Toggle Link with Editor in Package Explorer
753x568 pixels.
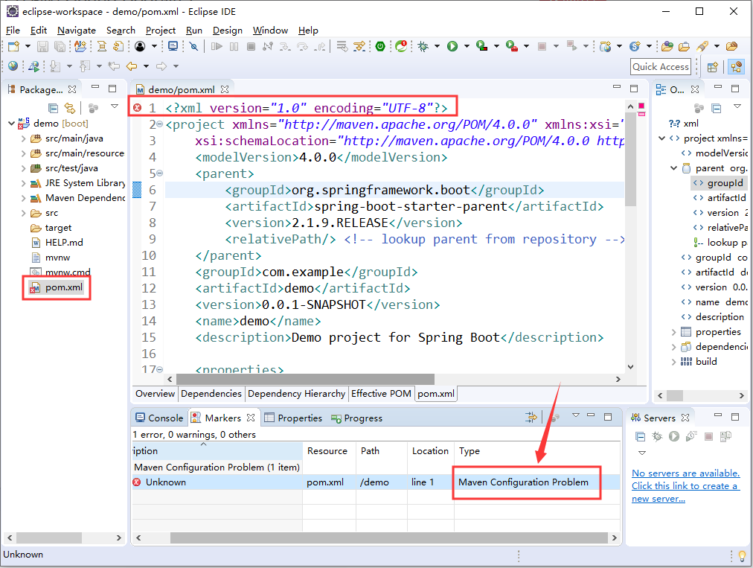[71, 107]
